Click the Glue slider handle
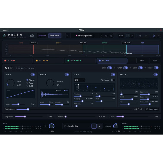The image size is (163, 163). [x=123, y=117]
